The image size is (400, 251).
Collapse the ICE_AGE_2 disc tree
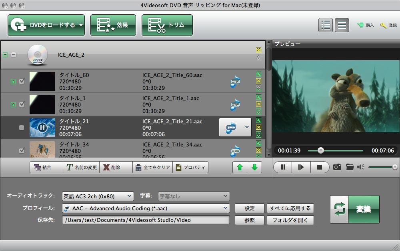[x=5, y=55]
